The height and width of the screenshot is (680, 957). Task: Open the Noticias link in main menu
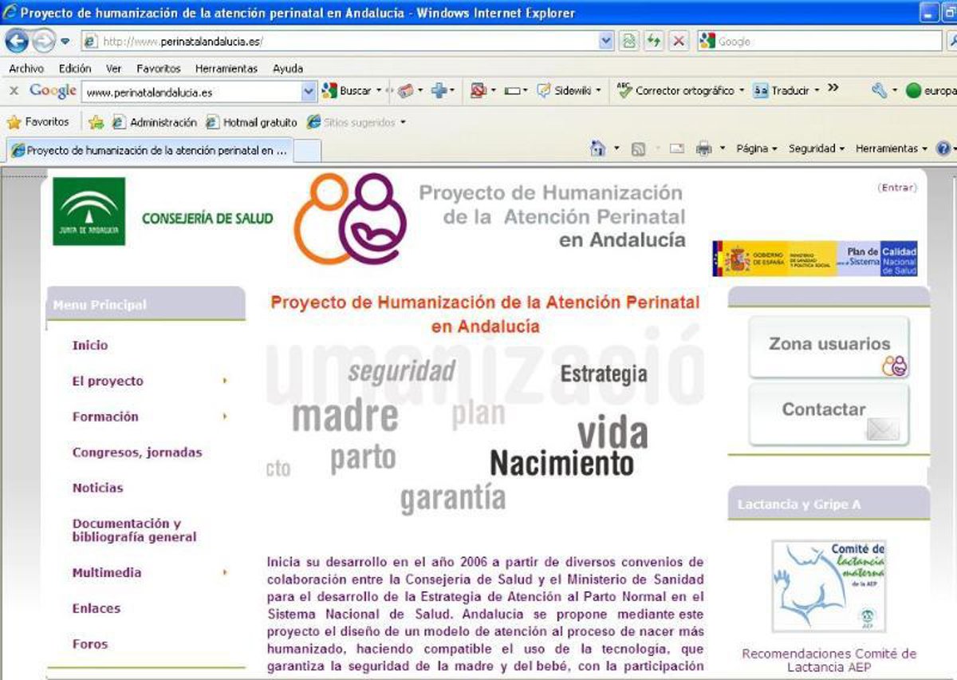(97, 488)
